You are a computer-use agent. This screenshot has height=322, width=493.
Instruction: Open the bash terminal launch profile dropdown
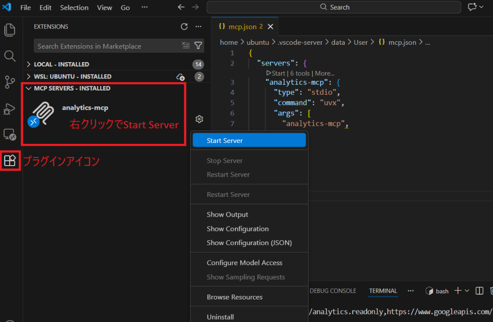point(467,291)
